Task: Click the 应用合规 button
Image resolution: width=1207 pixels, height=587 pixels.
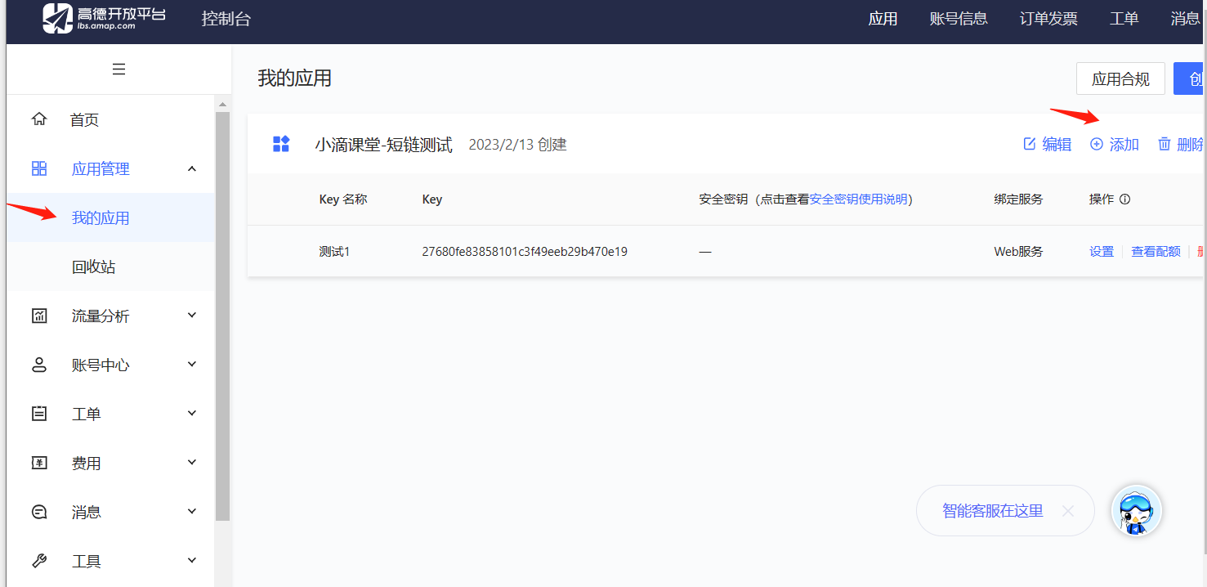Action: click(1120, 78)
